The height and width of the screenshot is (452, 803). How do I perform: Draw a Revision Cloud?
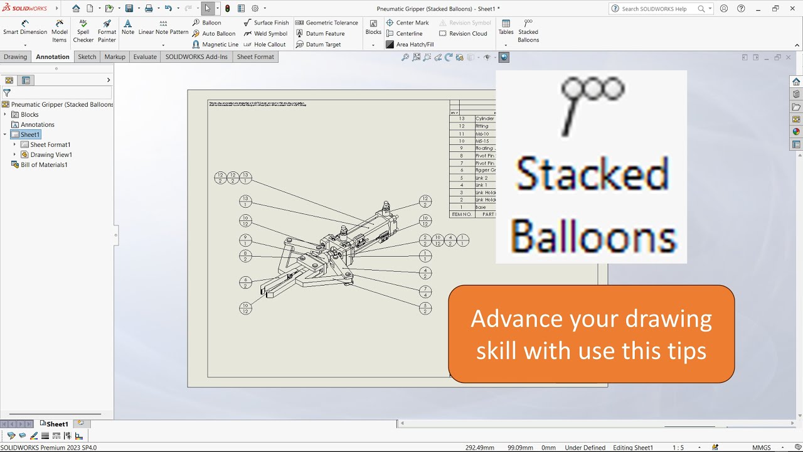click(463, 34)
